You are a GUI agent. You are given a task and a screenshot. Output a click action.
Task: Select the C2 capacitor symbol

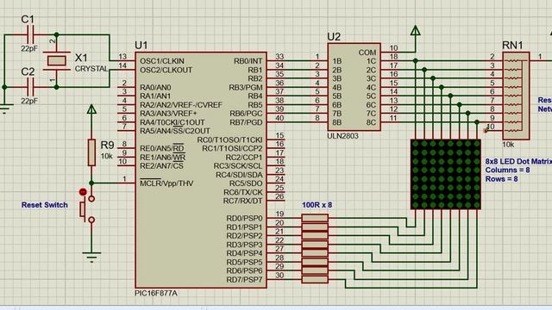click(31, 87)
